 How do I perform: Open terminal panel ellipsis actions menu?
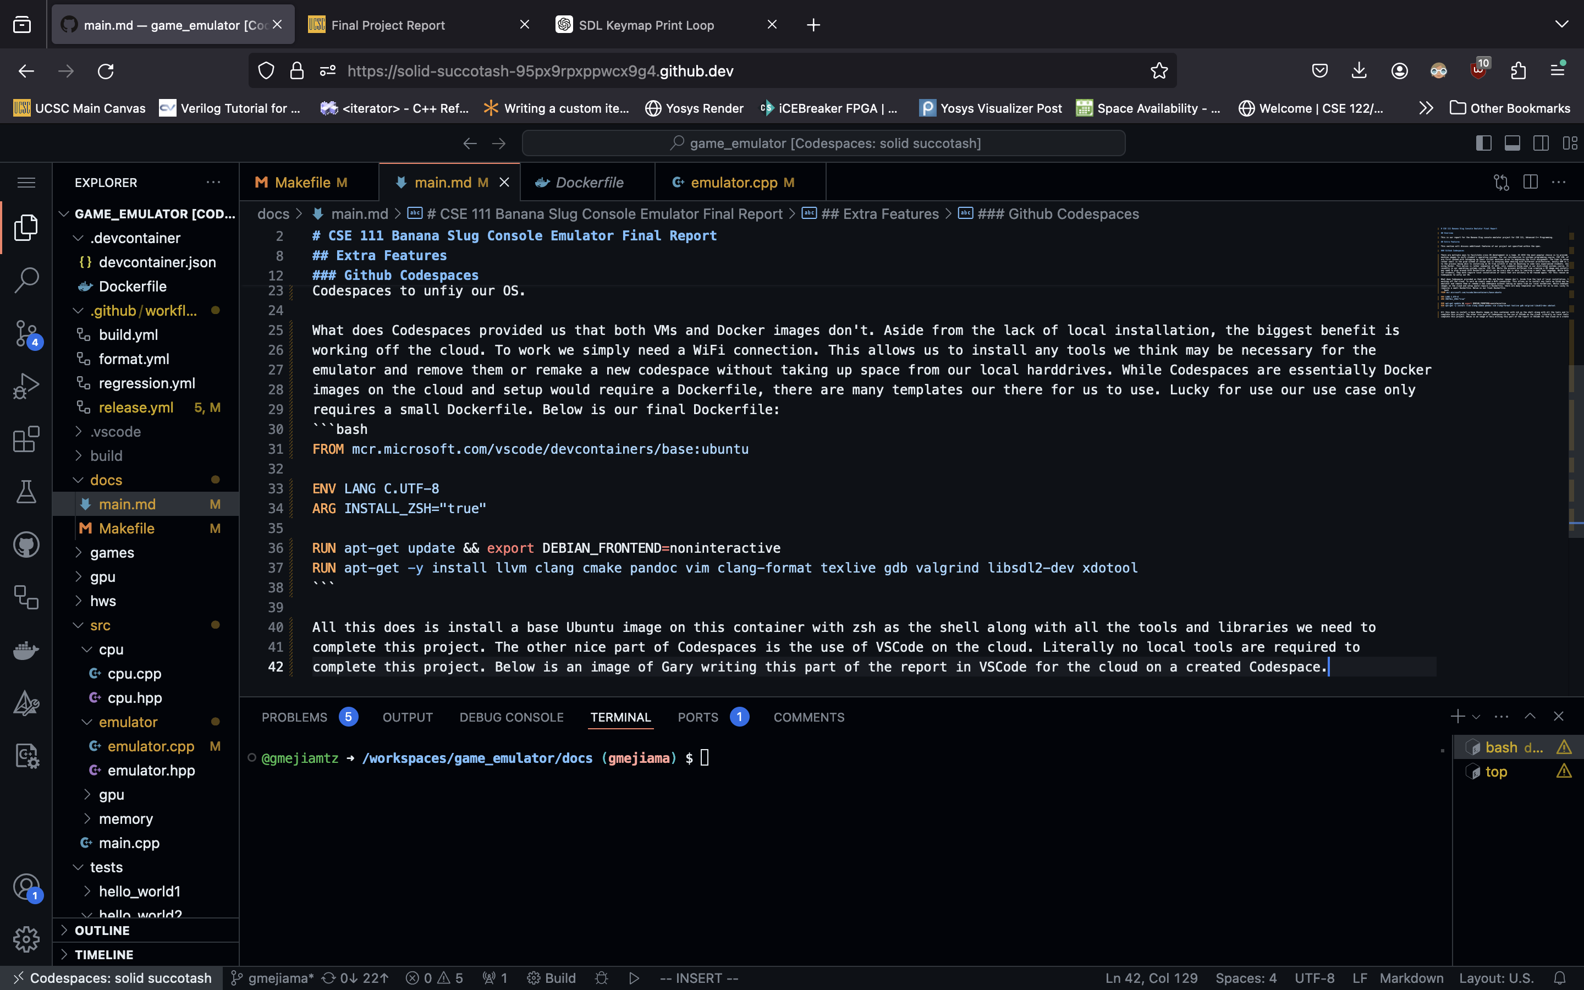pyautogui.click(x=1502, y=716)
